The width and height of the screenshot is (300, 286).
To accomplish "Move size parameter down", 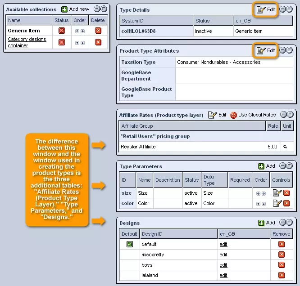I will point(264,193).
